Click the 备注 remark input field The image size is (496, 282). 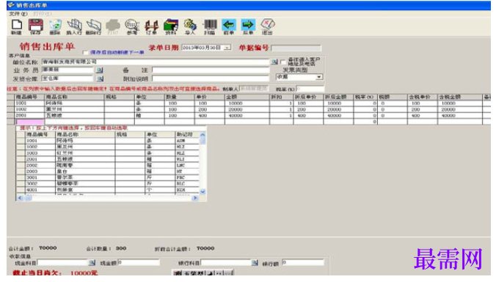[x=211, y=70]
